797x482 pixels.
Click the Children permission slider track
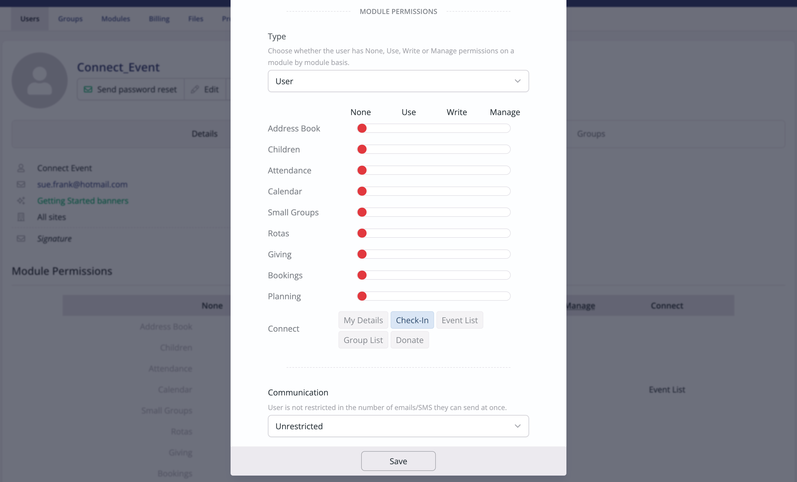coord(433,149)
